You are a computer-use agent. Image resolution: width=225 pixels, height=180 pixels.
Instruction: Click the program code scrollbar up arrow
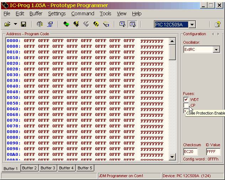pyautogui.click(x=172, y=41)
